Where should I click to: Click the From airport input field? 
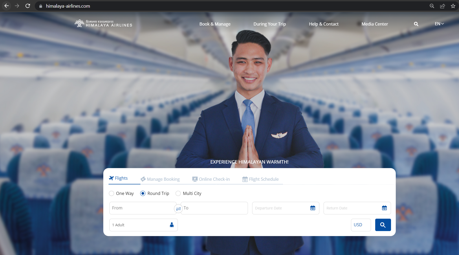coord(142,208)
